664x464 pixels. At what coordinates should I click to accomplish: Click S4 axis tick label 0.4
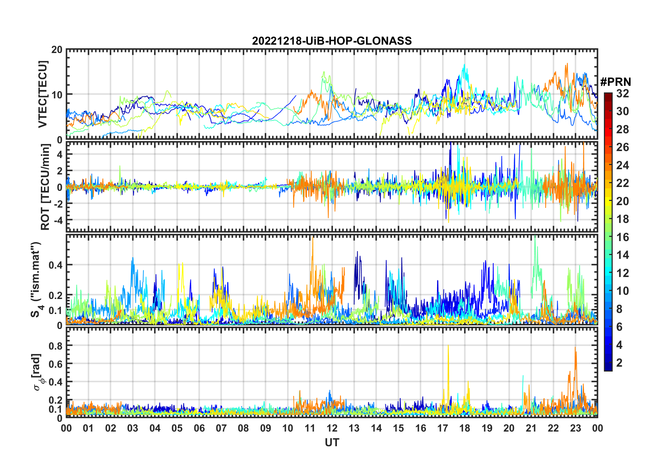tap(56, 265)
